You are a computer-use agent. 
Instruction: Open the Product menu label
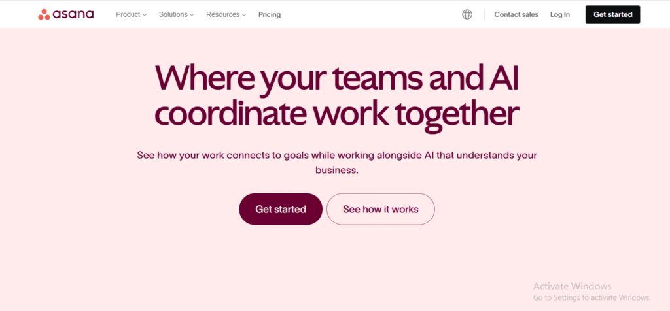[x=128, y=14]
